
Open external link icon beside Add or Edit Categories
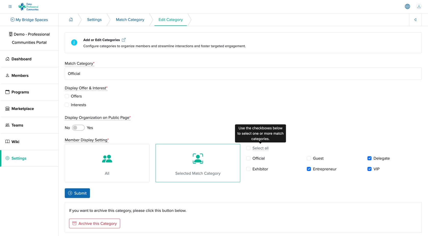pyautogui.click(x=124, y=40)
